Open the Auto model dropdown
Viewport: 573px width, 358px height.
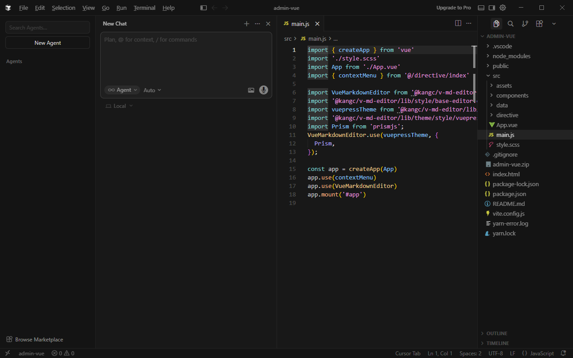[152, 90]
